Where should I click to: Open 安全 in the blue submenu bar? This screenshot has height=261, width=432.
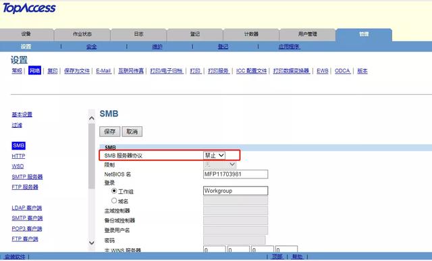pyautogui.click(x=91, y=47)
